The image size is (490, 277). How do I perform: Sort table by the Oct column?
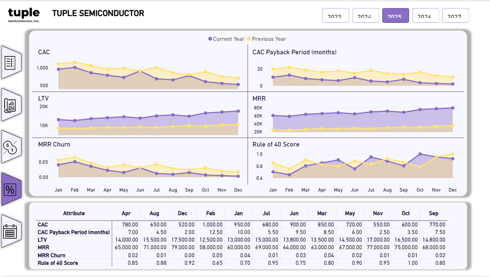coord(406,213)
